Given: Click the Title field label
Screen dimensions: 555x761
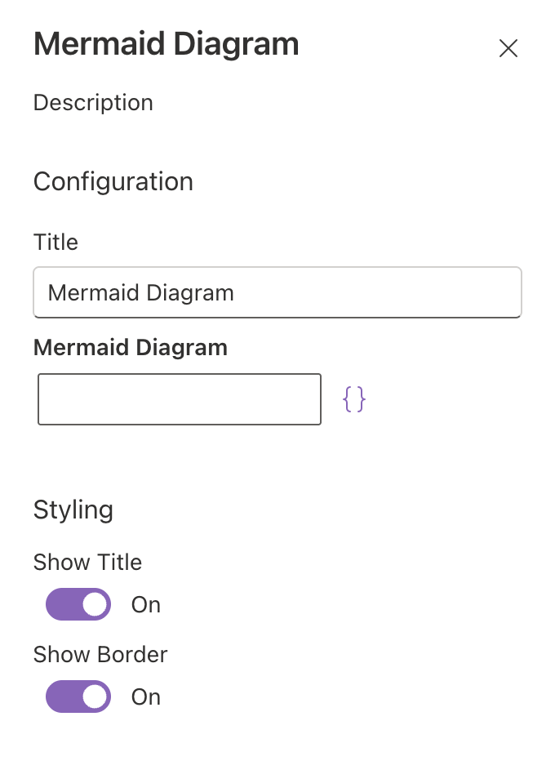Looking at the screenshot, I should click(x=55, y=243).
